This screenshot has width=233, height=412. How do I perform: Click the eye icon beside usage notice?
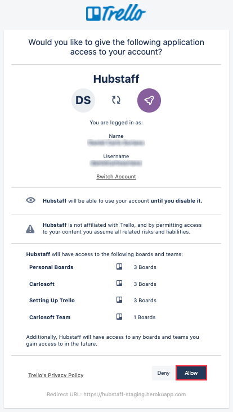30,200
